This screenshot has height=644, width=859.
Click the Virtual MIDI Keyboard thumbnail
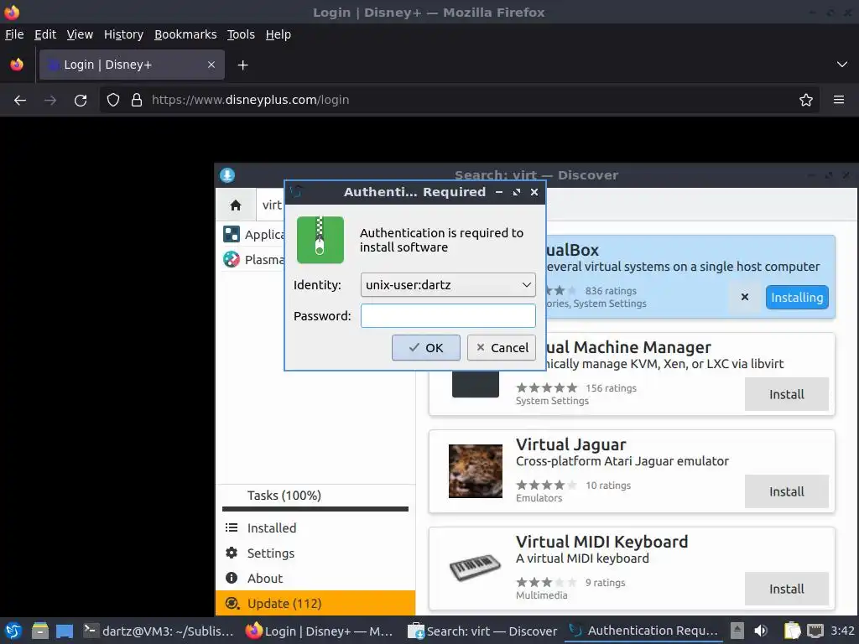(x=475, y=568)
